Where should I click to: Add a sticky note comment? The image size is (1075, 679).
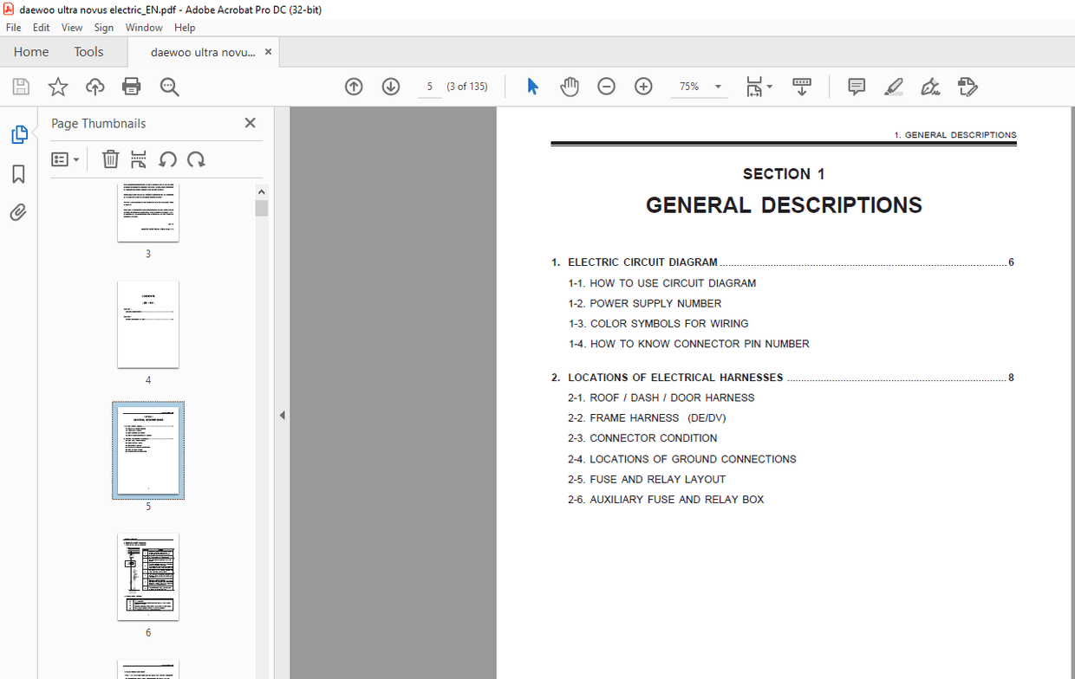coord(856,86)
